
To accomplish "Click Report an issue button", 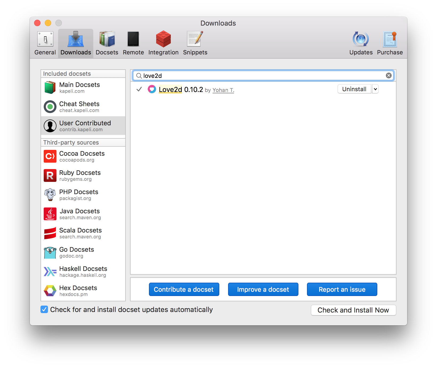I will (342, 289).
